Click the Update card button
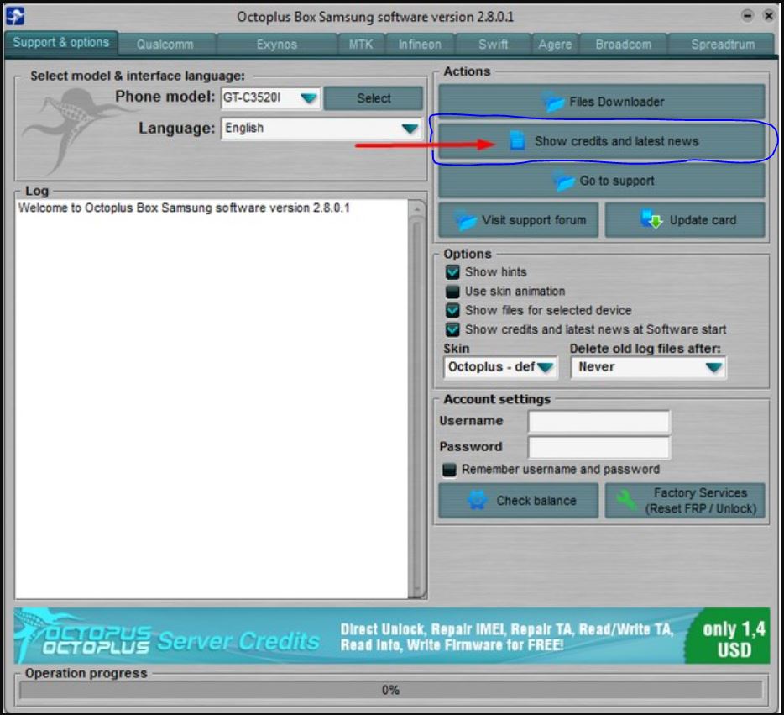784x715 pixels. click(685, 220)
